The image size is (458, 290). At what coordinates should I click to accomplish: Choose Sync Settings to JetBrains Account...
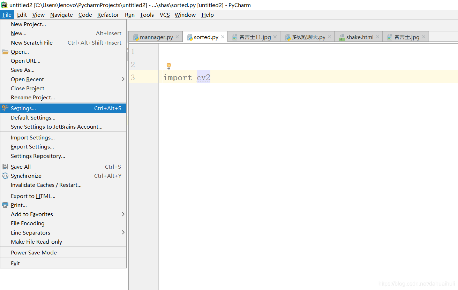(x=63, y=127)
